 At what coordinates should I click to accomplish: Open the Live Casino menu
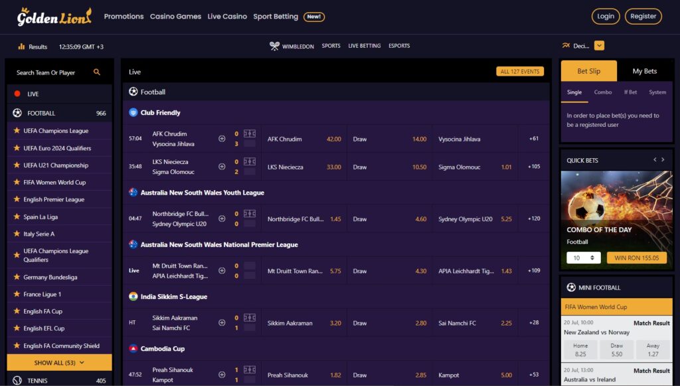pyautogui.click(x=227, y=17)
